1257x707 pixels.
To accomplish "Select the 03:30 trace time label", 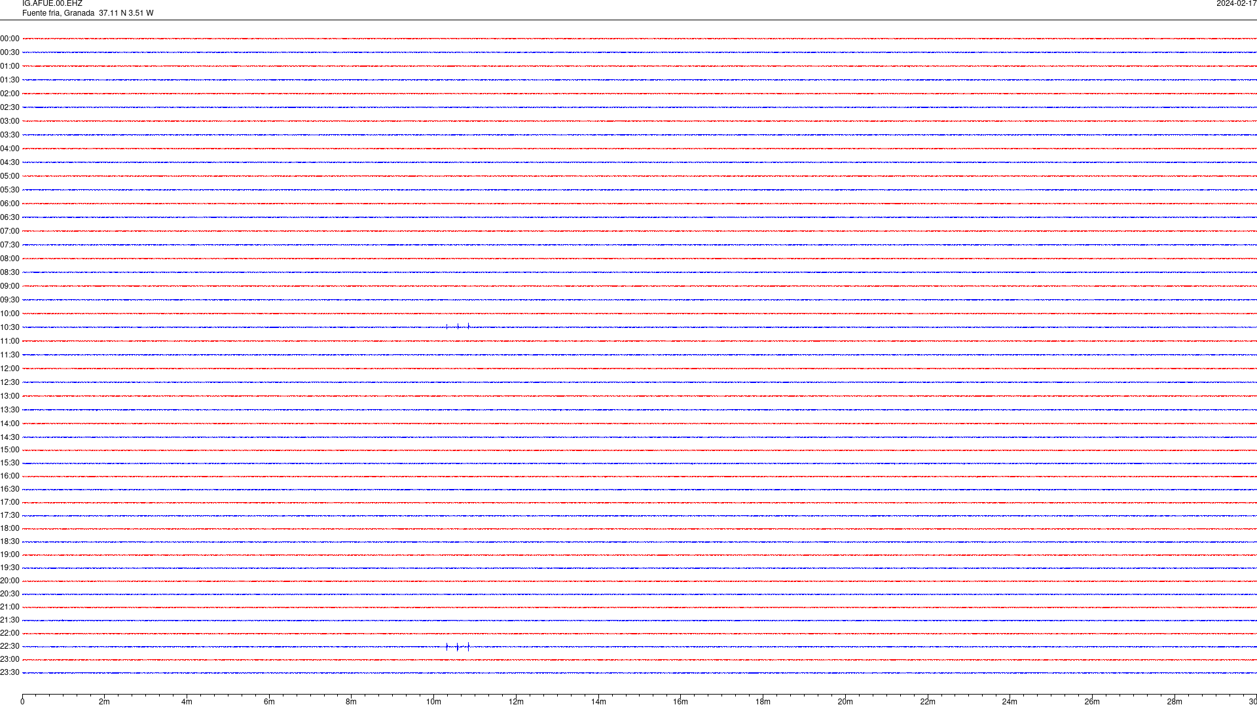I will 10,135.
